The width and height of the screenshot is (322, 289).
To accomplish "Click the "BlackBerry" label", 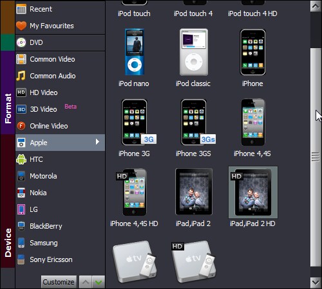I will 46,226.
